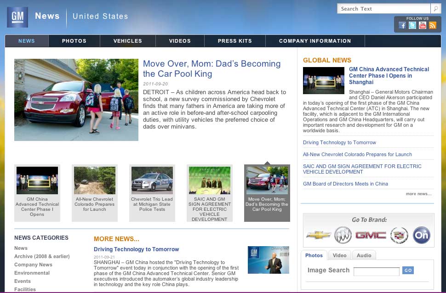446x293 pixels.
Task: Go to the Cadillac brand logo
Action: coord(399,235)
